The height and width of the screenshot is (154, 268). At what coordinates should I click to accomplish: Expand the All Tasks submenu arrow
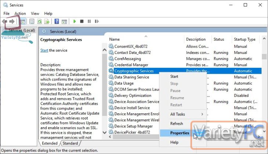click(202, 114)
